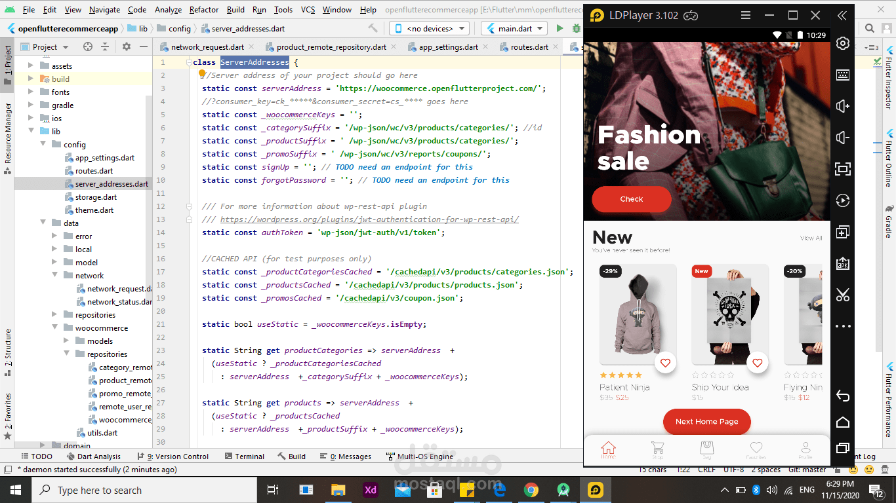Screen dimensions: 896x503
Task: Open storage.dart in project tree
Action: [x=96, y=197]
